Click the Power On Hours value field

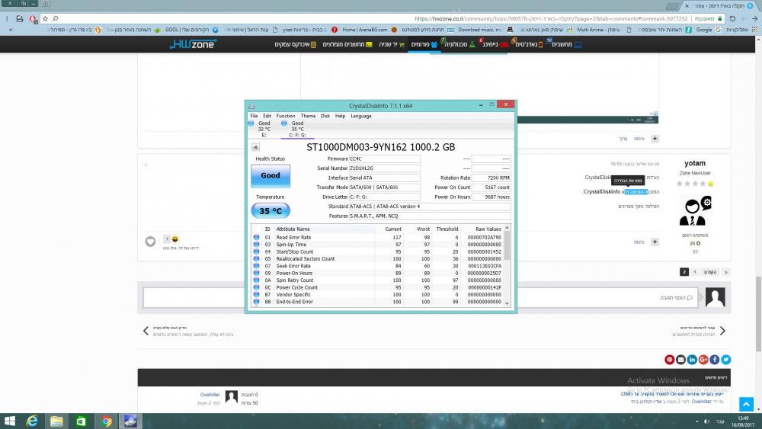(x=491, y=197)
